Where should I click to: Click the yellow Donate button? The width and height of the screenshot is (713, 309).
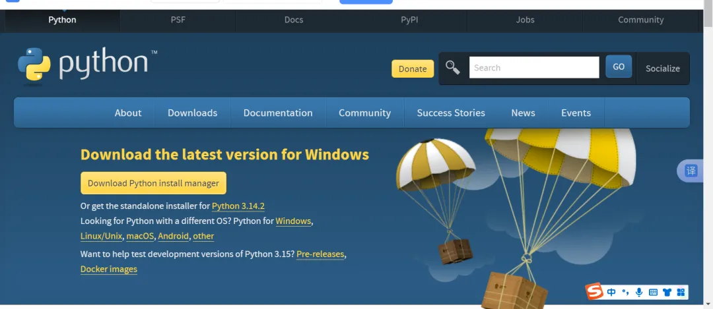tap(413, 69)
